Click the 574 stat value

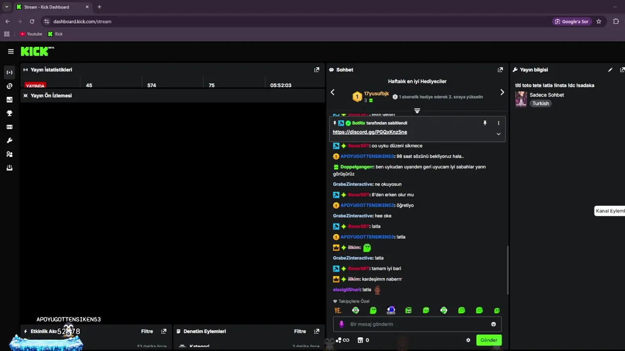[x=152, y=85]
